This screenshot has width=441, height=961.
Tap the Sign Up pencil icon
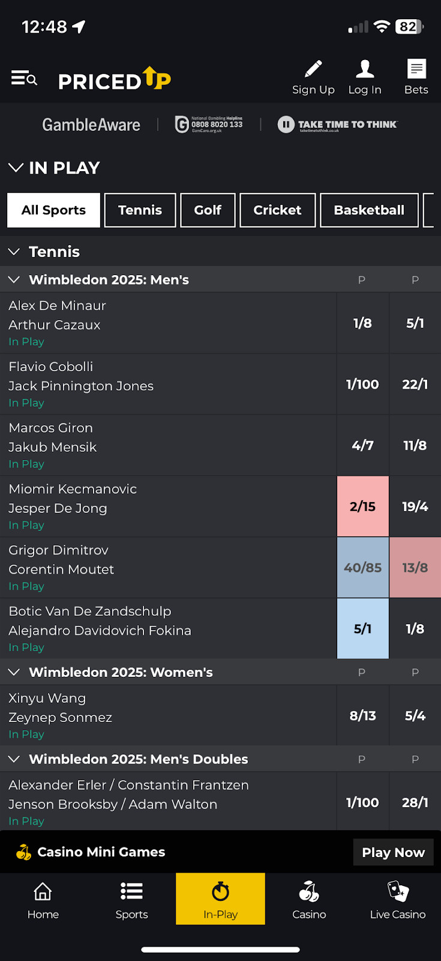coord(313,70)
